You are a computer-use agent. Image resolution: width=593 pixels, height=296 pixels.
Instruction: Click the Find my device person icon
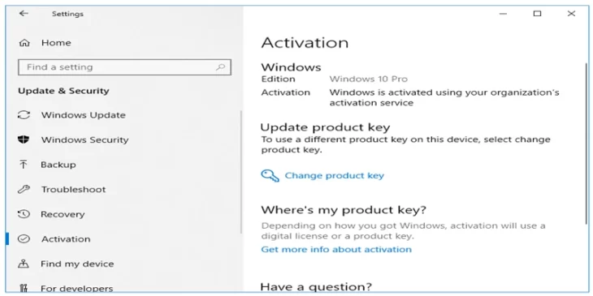point(24,264)
